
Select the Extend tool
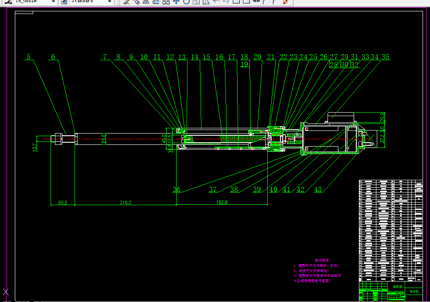point(226,2)
